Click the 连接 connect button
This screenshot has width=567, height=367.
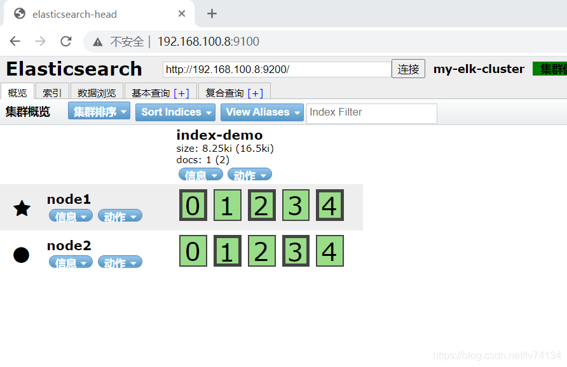coord(408,69)
